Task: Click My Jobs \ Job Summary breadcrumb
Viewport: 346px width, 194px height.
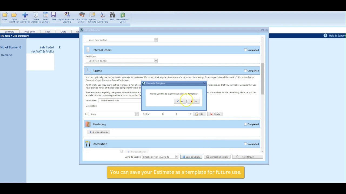Action: point(15,36)
